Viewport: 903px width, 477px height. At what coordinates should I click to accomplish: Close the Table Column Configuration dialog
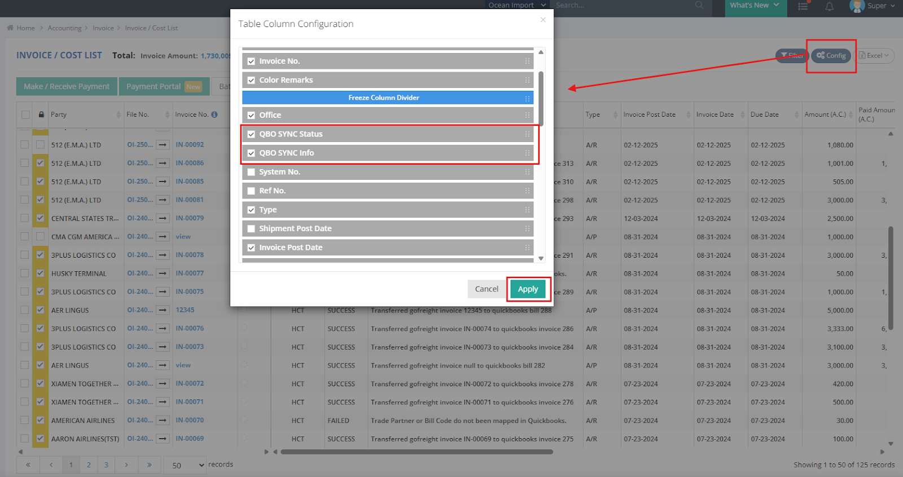coord(542,20)
